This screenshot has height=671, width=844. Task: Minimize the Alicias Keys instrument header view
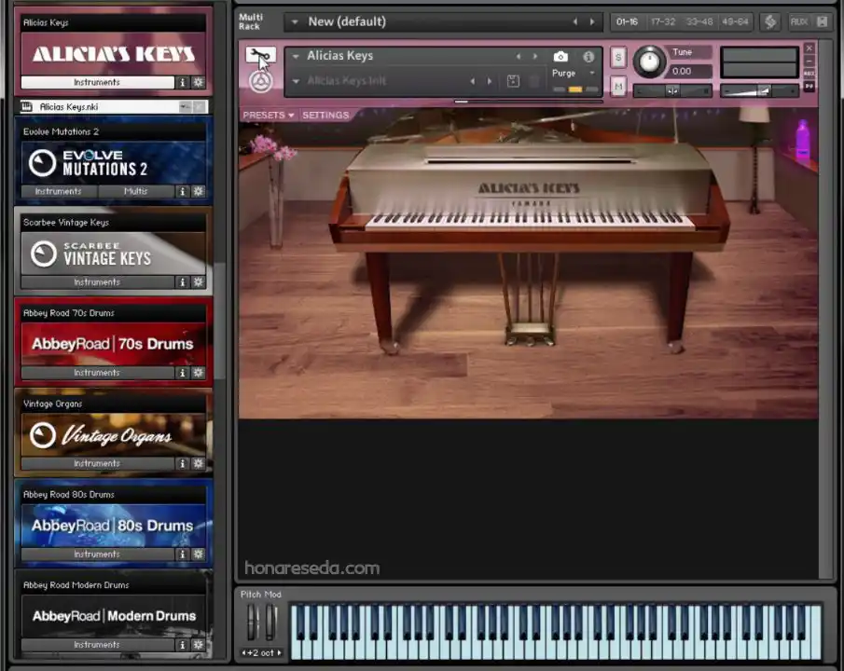[809, 62]
